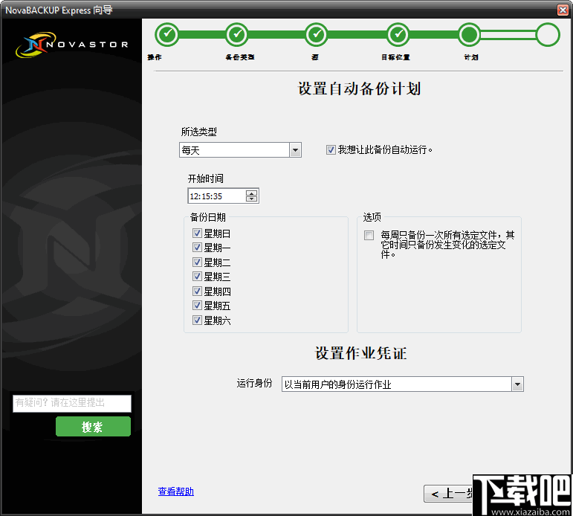Decrease start time with down spinner
573x516 pixels.
pos(251,199)
